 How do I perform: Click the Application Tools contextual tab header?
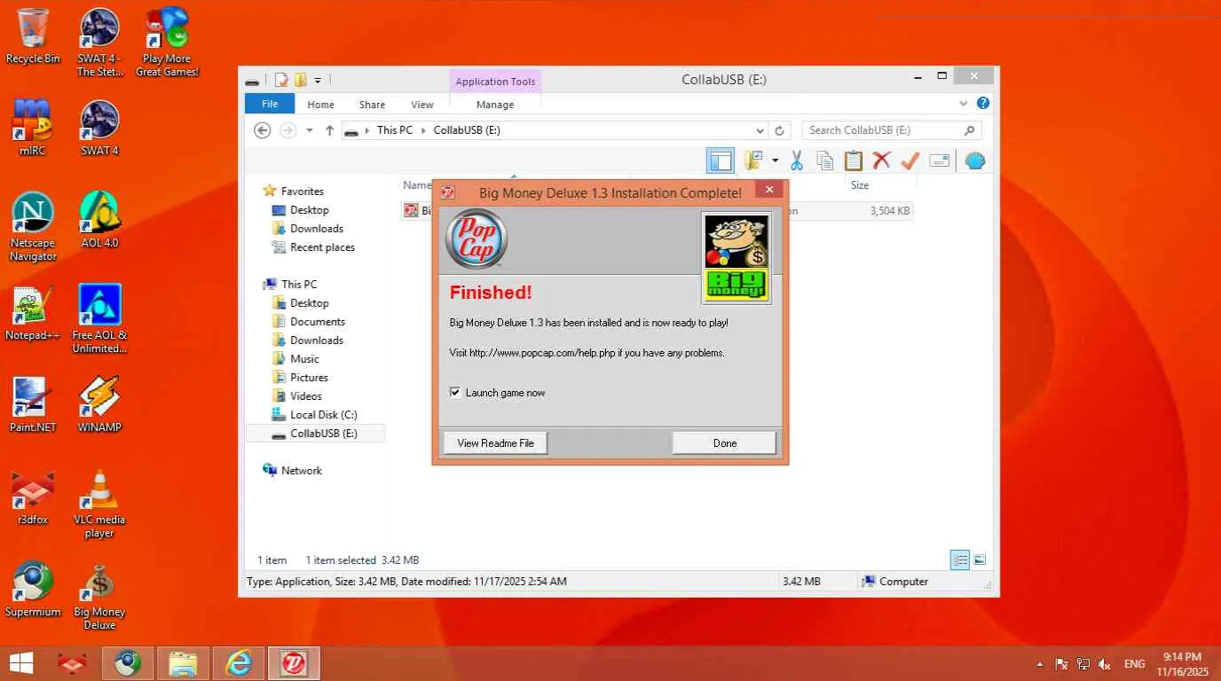pos(495,82)
